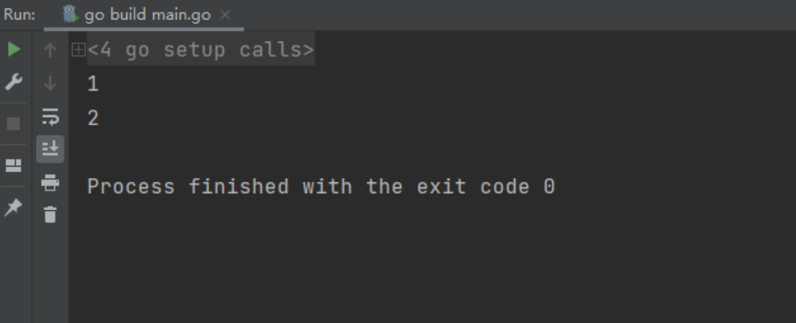Screen dimensions: 796x323
Task: Jump down the stack trace with down arrow
Action: 50,83
